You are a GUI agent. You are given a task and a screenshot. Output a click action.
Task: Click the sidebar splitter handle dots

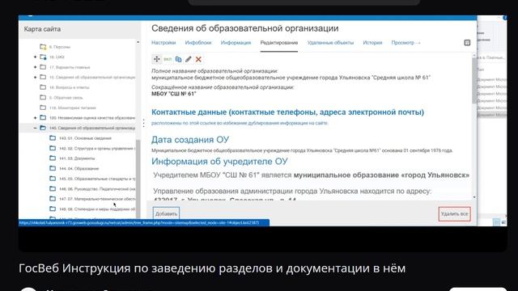[x=143, y=123]
